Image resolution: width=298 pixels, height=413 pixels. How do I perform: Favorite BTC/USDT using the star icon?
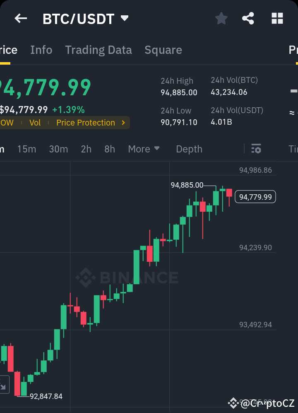tap(221, 18)
